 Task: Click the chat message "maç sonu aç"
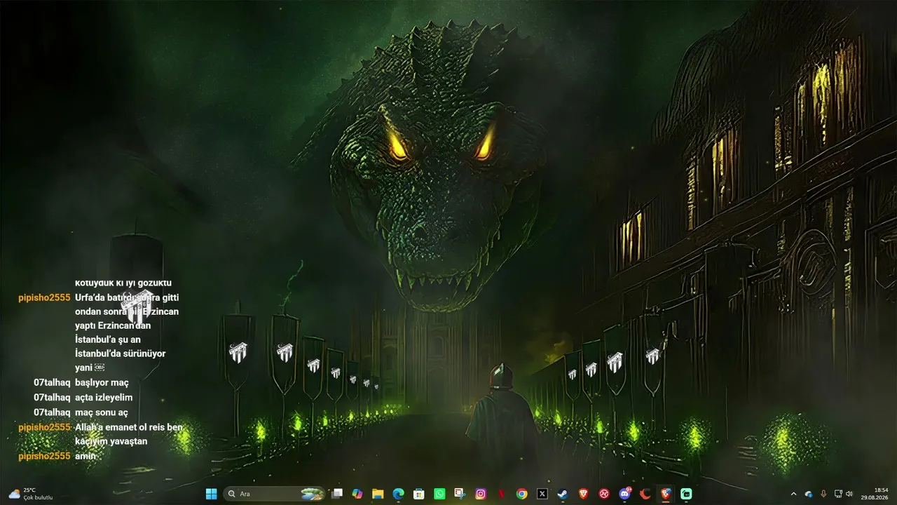(x=102, y=412)
